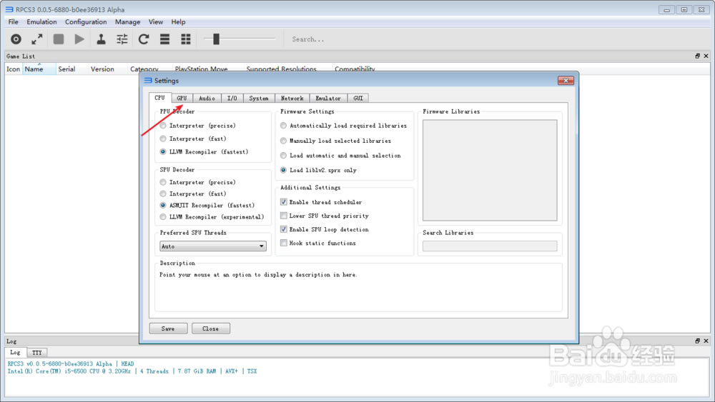
Task: Close the Log panel
Action: click(706, 341)
